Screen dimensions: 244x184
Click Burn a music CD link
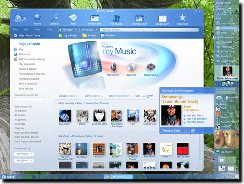[28, 84]
